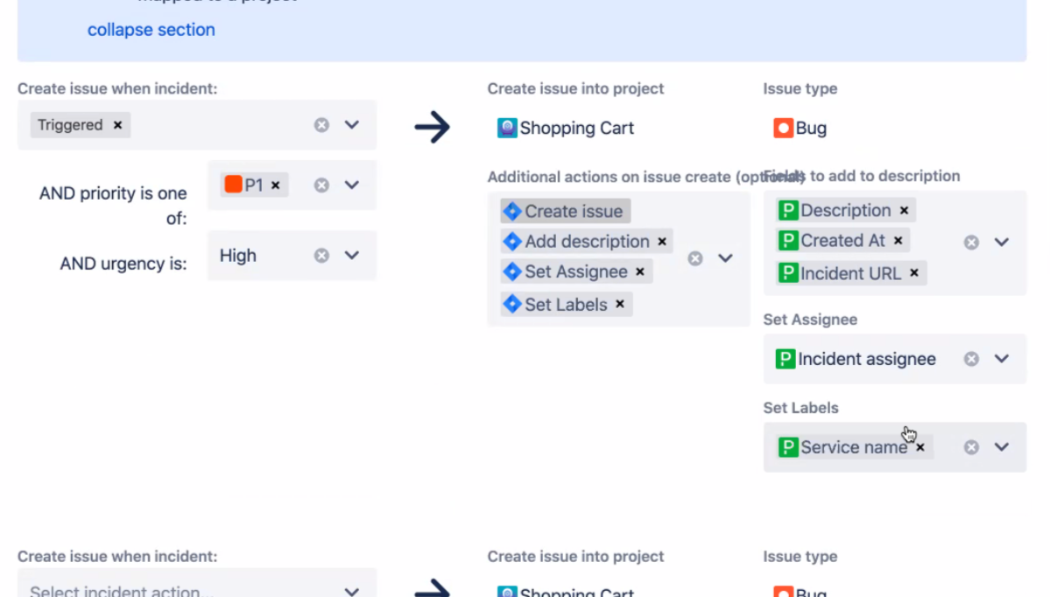Open the urgency dropdown
The height and width of the screenshot is (597, 1050).
[352, 256]
